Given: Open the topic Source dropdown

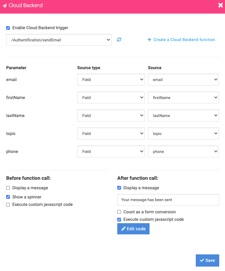Looking at the screenshot, I should point(183,133).
